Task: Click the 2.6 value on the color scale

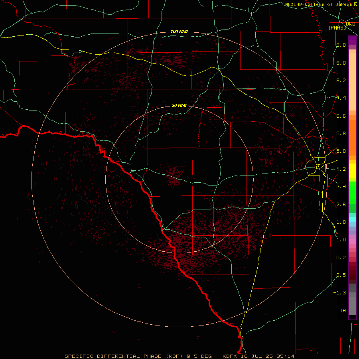Action: click(341, 205)
